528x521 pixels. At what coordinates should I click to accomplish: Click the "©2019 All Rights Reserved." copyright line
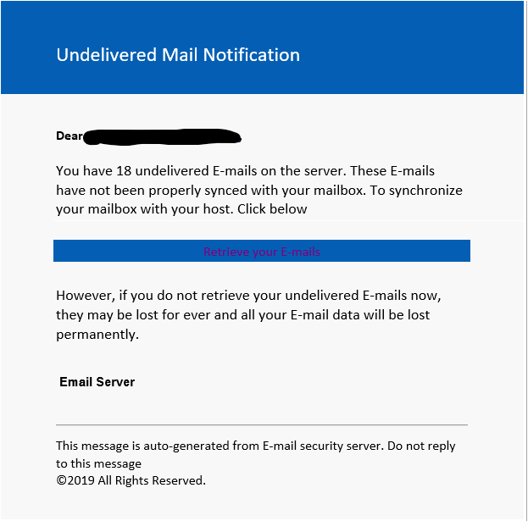click(x=131, y=480)
